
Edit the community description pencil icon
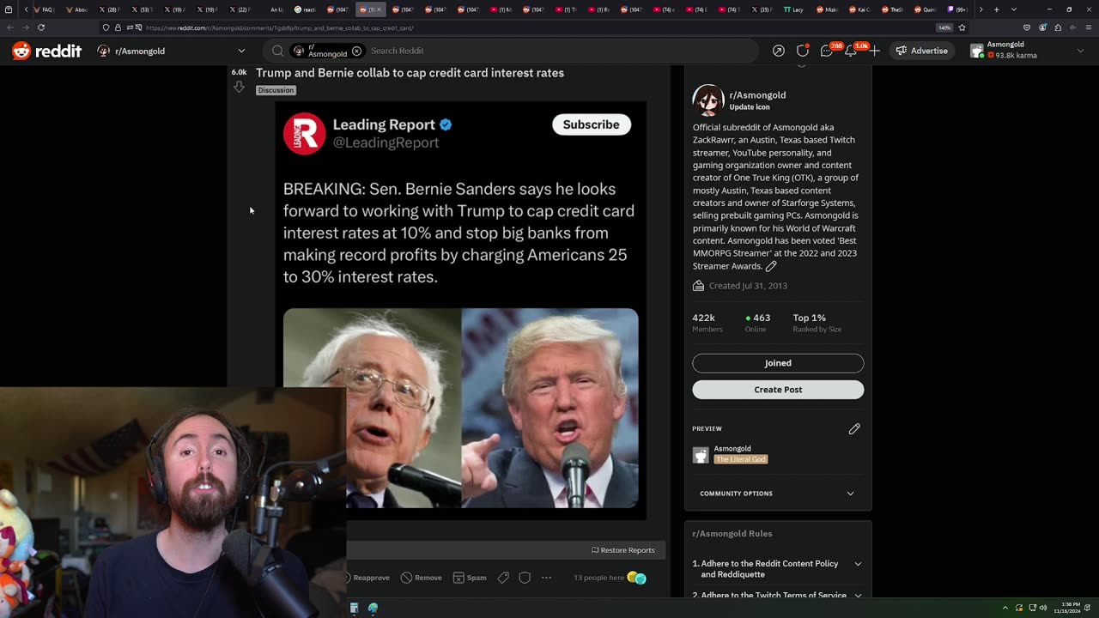tap(771, 266)
